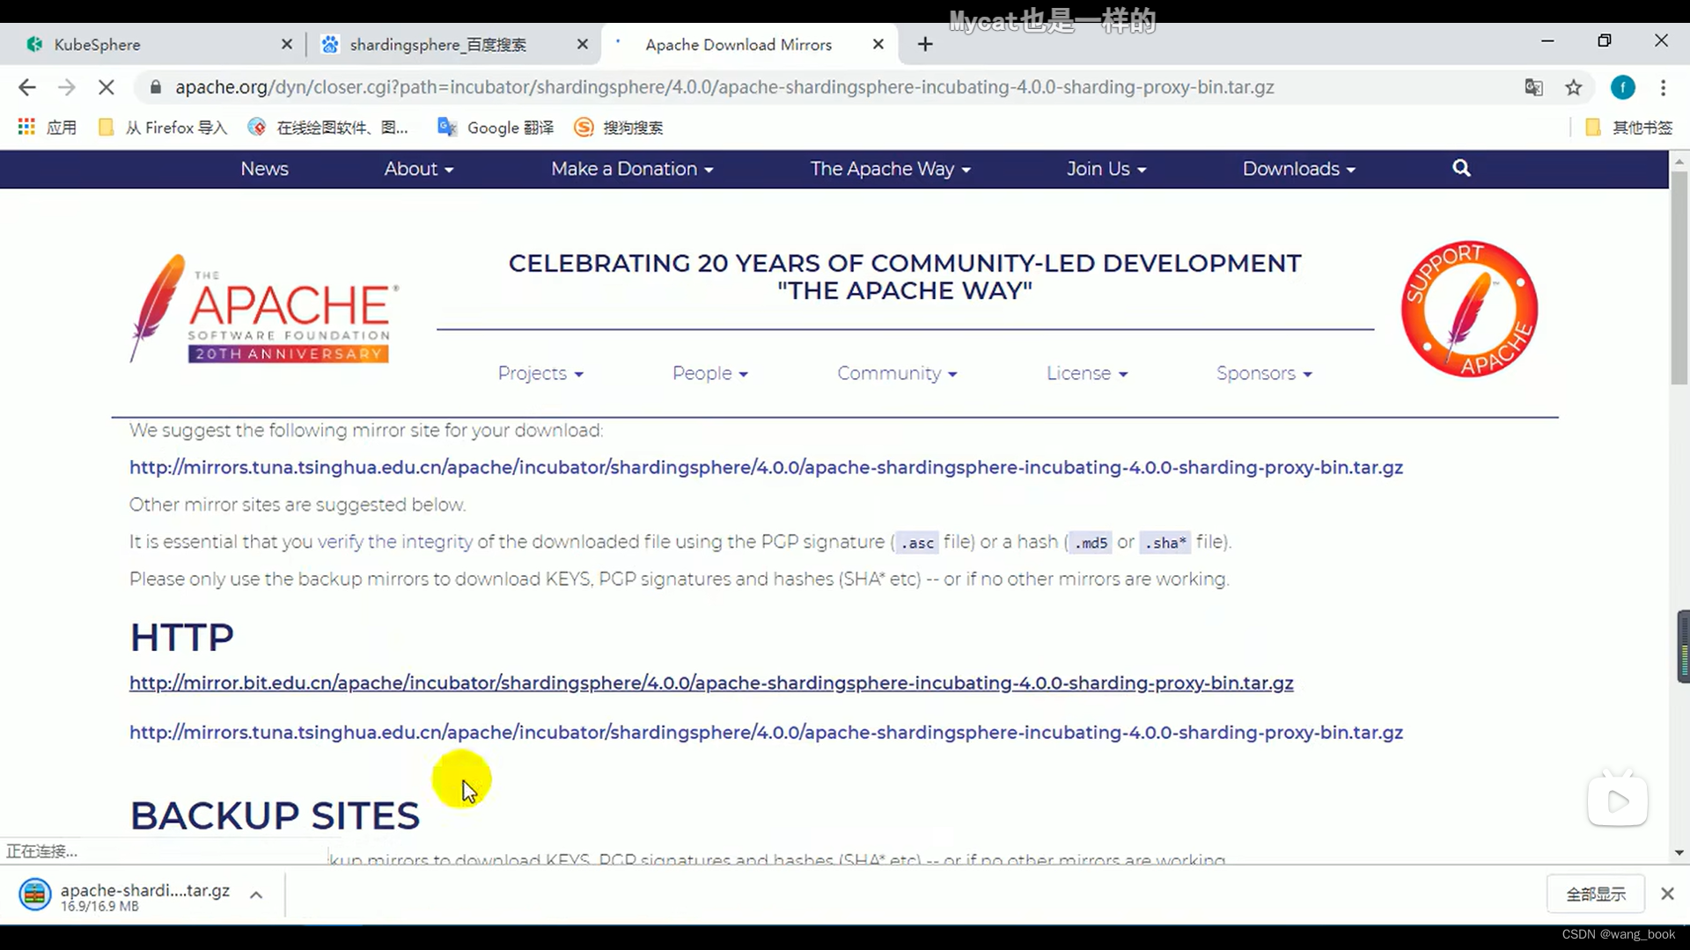Viewport: 1690px width, 950px height.
Task: Open the Chrome three-dot menu
Action: (x=1663, y=87)
